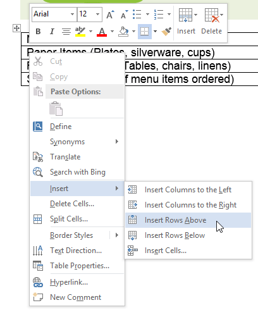Click the Table Properties icon
This screenshot has height=310, width=258.
pos(38,266)
